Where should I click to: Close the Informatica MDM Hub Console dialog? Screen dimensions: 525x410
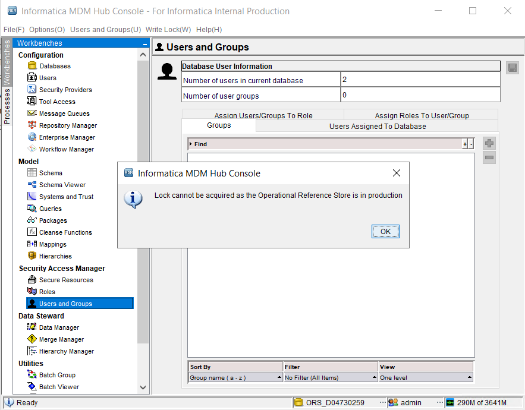click(x=397, y=173)
